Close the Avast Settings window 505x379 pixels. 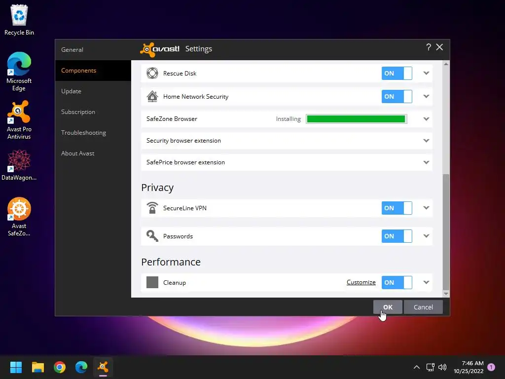tap(439, 47)
